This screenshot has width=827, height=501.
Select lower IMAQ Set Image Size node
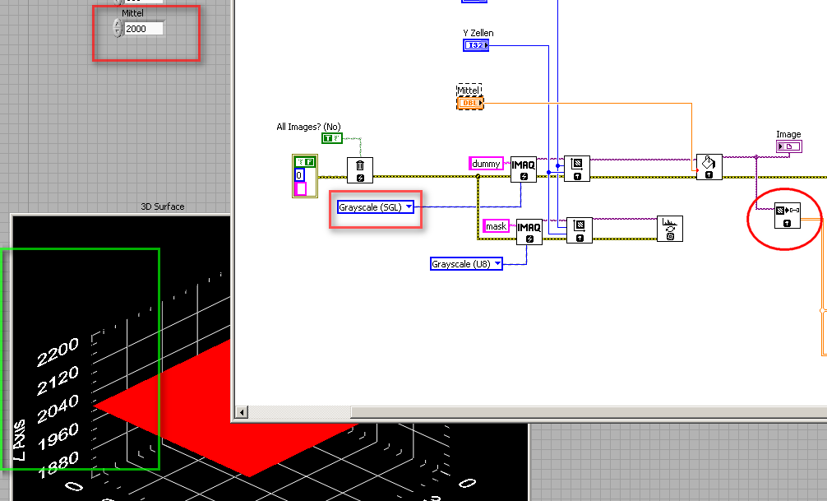click(579, 230)
